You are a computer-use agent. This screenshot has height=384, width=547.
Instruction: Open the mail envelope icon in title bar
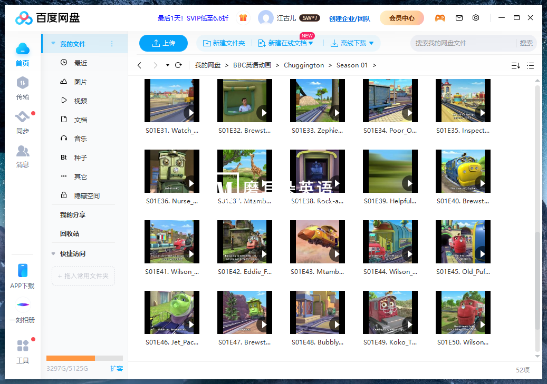click(x=459, y=17)
